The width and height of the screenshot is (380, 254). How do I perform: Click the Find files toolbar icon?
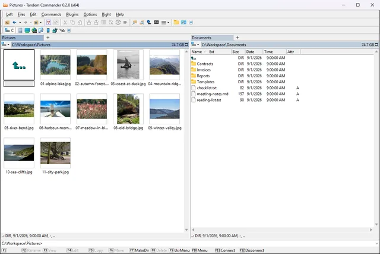tap(135, 23)
